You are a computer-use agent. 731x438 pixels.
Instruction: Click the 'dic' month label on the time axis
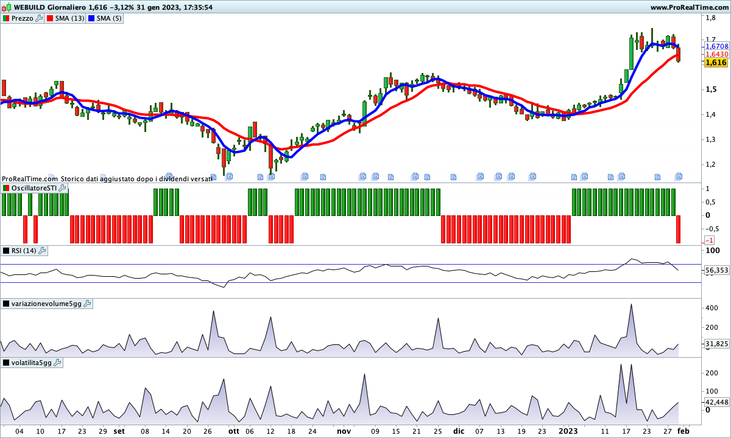click(x=459, y=431)
